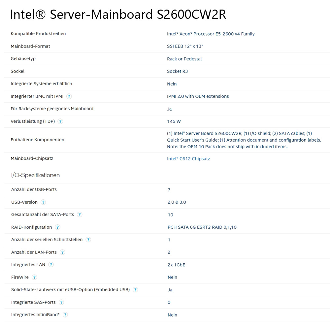Click the Anzahl der USB-Ports label

click(x=34, y=190)
